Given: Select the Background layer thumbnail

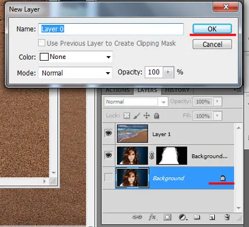Looking at the screenshot, I should point(133,177).
